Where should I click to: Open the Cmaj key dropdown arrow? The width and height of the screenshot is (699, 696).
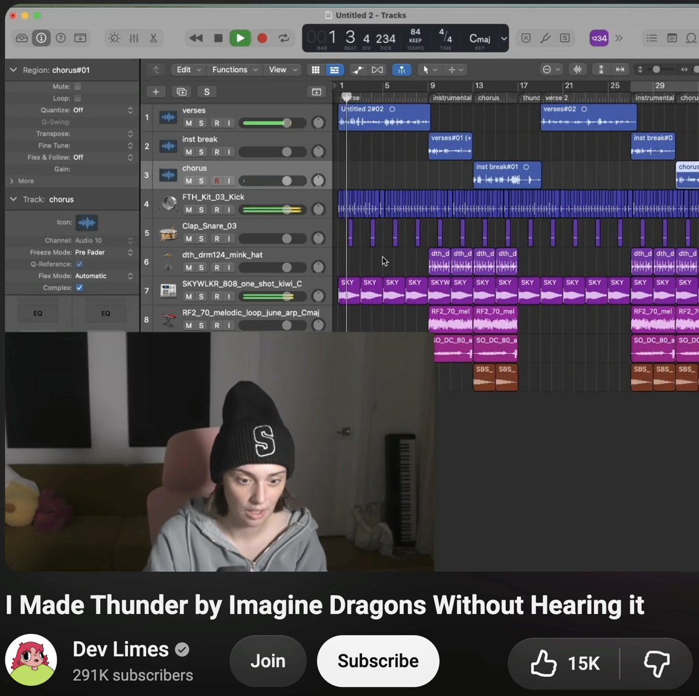click(x=504, y=38)
